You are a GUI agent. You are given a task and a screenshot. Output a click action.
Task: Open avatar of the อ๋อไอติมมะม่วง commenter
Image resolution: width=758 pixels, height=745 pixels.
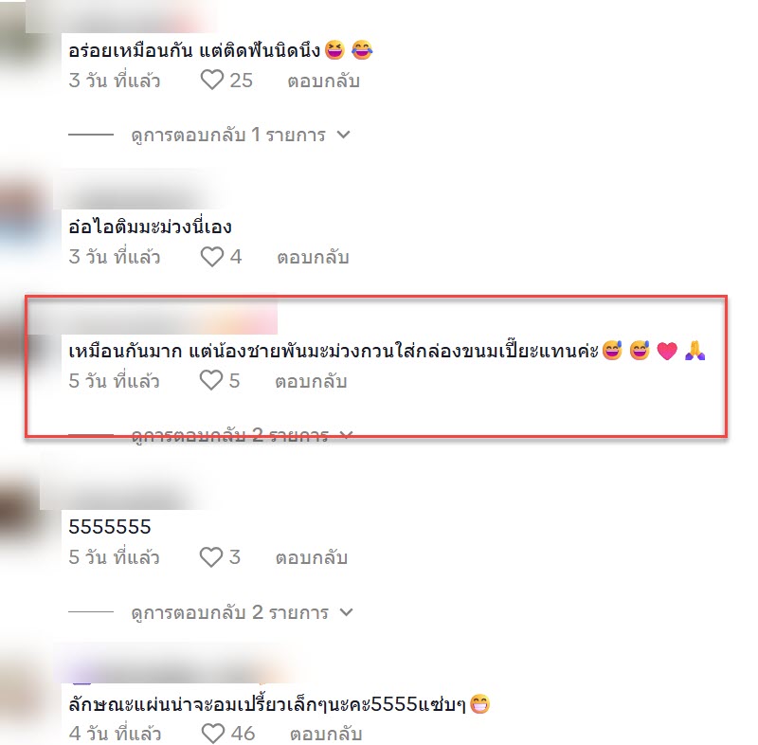(x=19, y=218)
